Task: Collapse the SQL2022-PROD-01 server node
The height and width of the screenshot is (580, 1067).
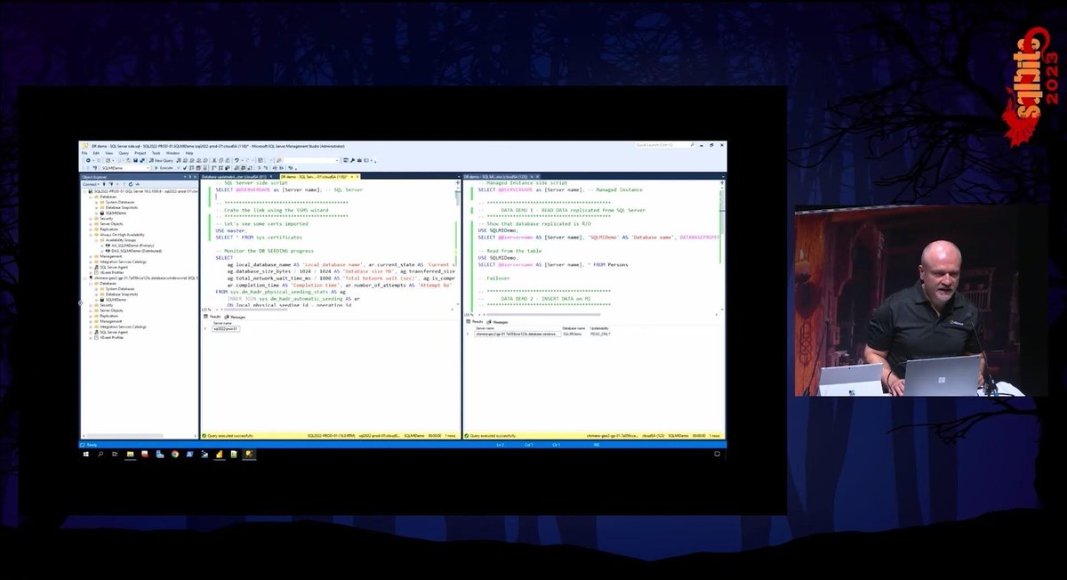Action: coord(84,191)
